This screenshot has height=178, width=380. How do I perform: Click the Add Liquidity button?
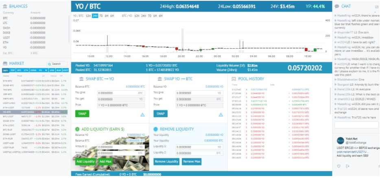click(86, 161)
